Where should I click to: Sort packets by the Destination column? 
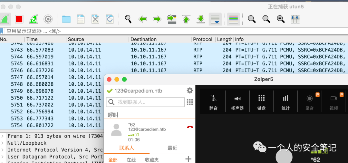tap(160, 39)
